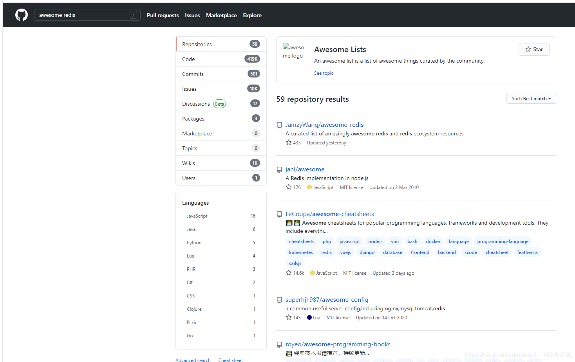The height and width of the screenshot is (362, 575).
Task: Filter results by Elixir language
Action: coord(221,322)
